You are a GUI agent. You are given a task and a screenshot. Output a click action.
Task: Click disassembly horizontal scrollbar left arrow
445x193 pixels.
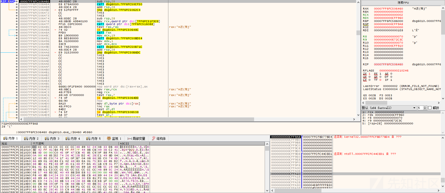(x=21, y=119)
